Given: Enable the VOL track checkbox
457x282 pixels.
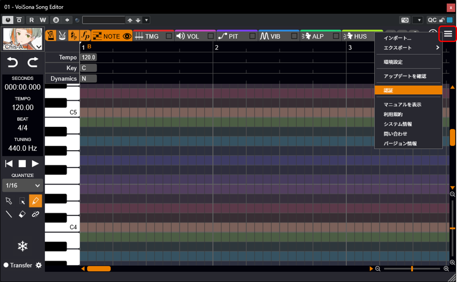Looking at the screenshot, I should click(x=211, y=36).
